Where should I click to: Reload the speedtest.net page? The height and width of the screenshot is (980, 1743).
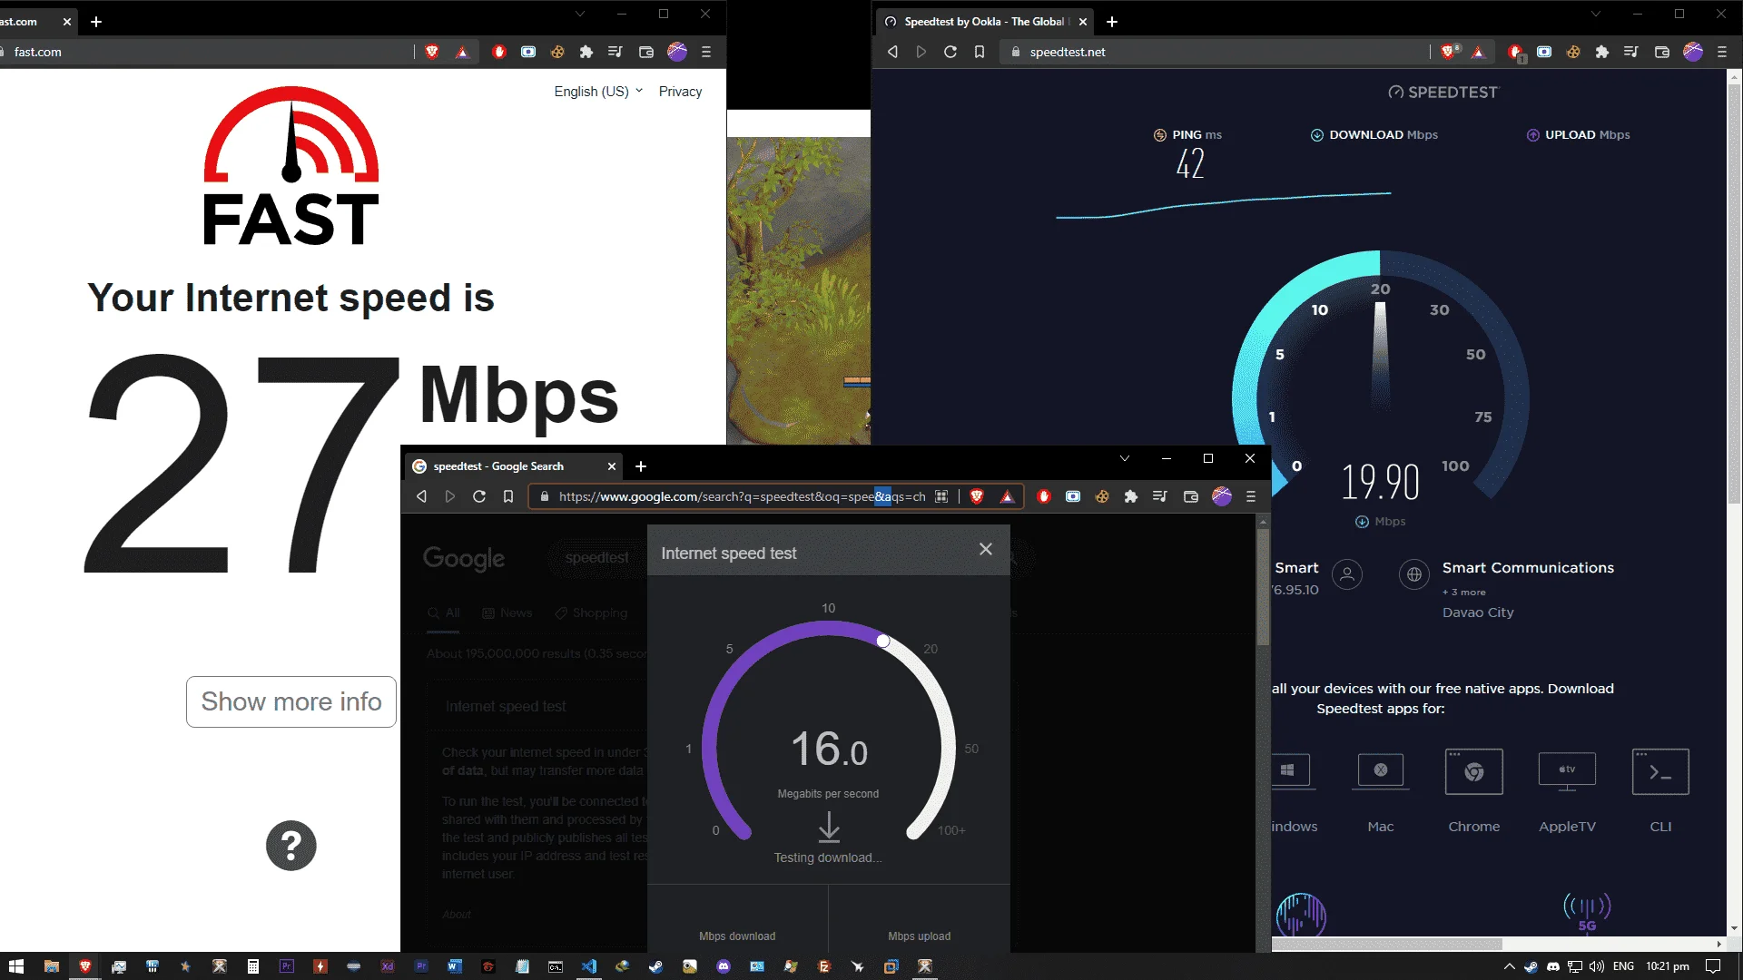click(950, 52)
